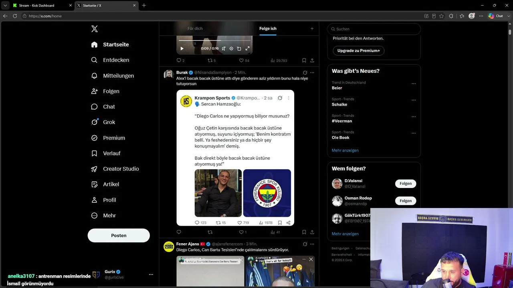
Task: Open Grok actions on Fener Ajans post
Action: pyautogui.click(x=305, y=244)
